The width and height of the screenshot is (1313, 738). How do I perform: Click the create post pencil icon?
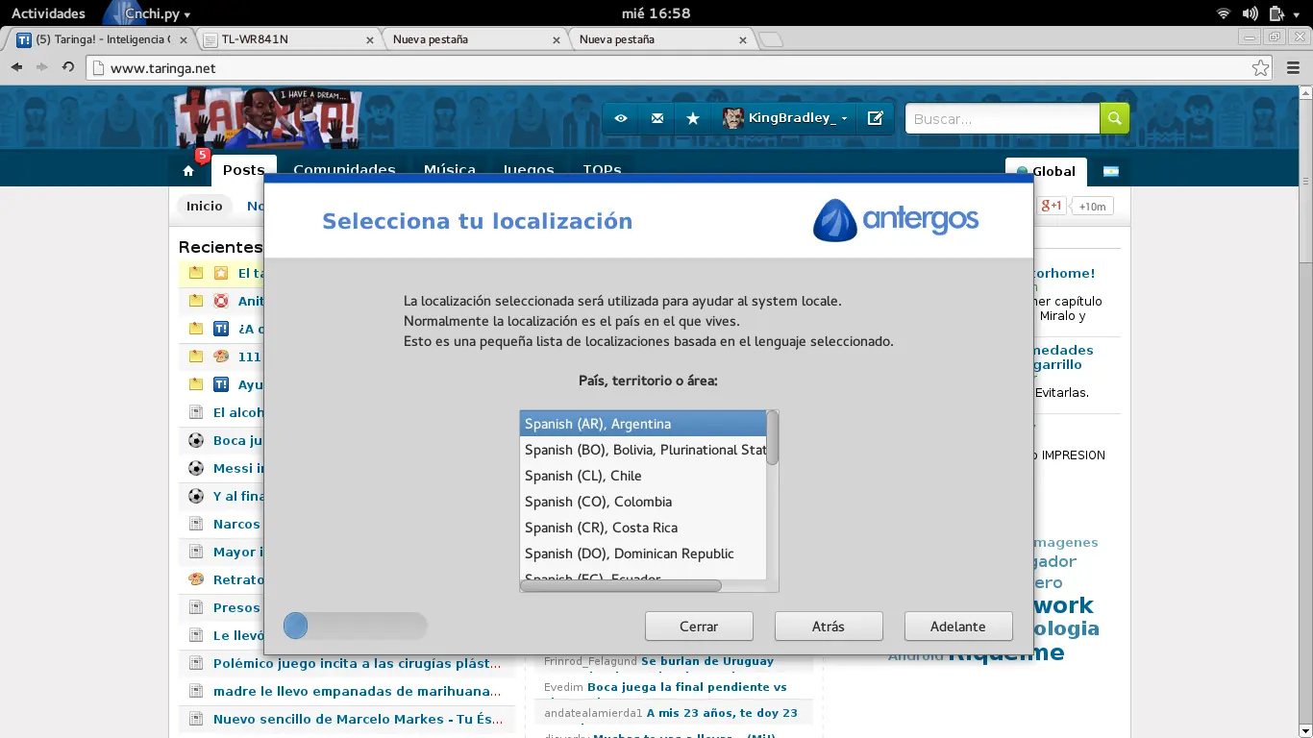click(x=875, y=118)
